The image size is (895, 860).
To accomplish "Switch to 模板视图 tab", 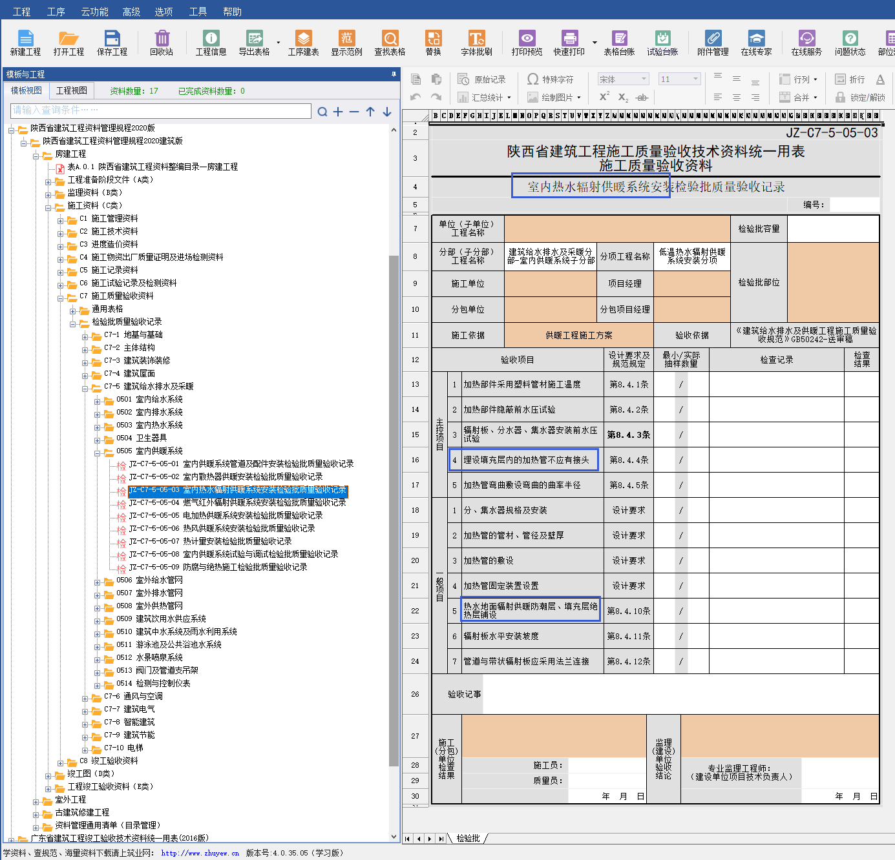I will click(x=26, y=91).
